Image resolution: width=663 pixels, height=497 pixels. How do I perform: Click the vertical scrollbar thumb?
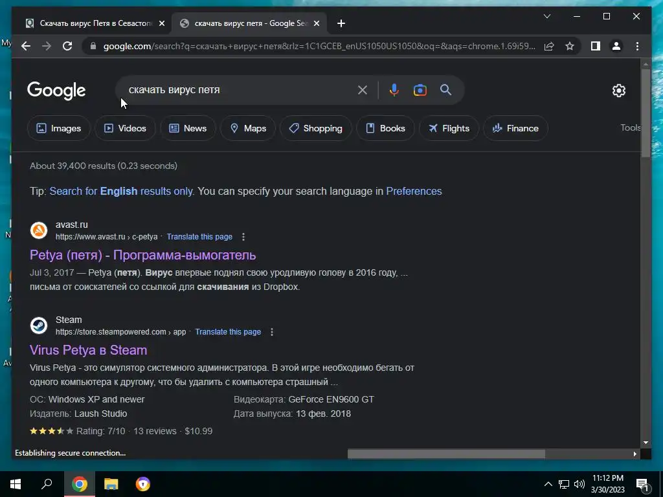click(x=646, y=113)
